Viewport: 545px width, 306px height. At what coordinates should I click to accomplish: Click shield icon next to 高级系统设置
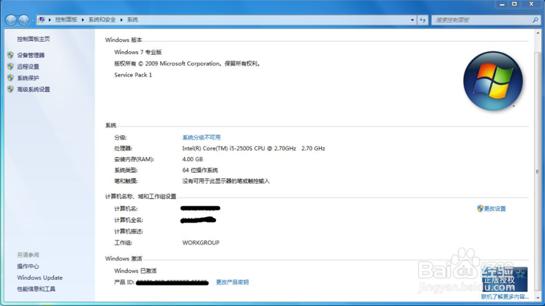point(10,89)
